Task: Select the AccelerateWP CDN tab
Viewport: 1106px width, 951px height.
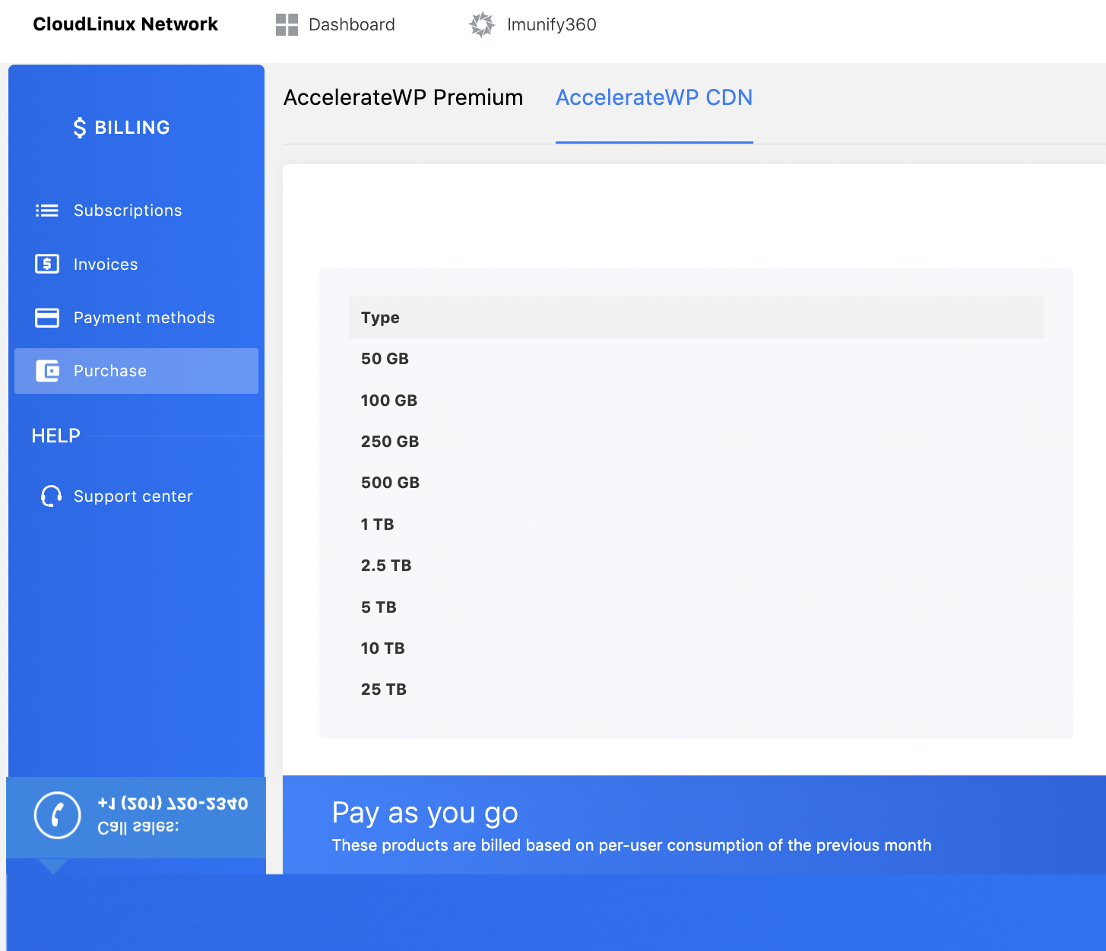Action: (654, 97)
